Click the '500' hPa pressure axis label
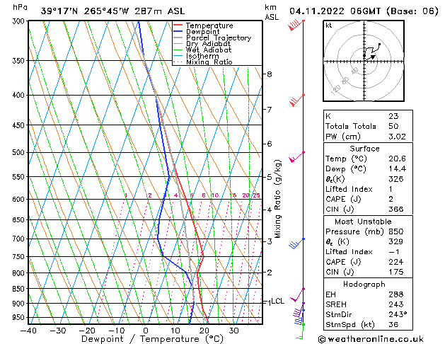445x344 pixels. pos(20,152)
